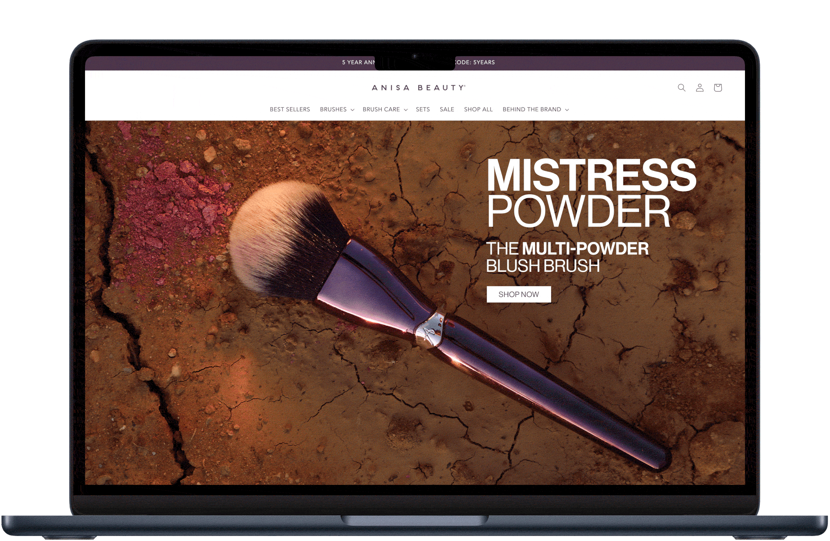830x541 pixels.
Task: Open the Brush Care menu item
Action: click(x=381, y=110)
